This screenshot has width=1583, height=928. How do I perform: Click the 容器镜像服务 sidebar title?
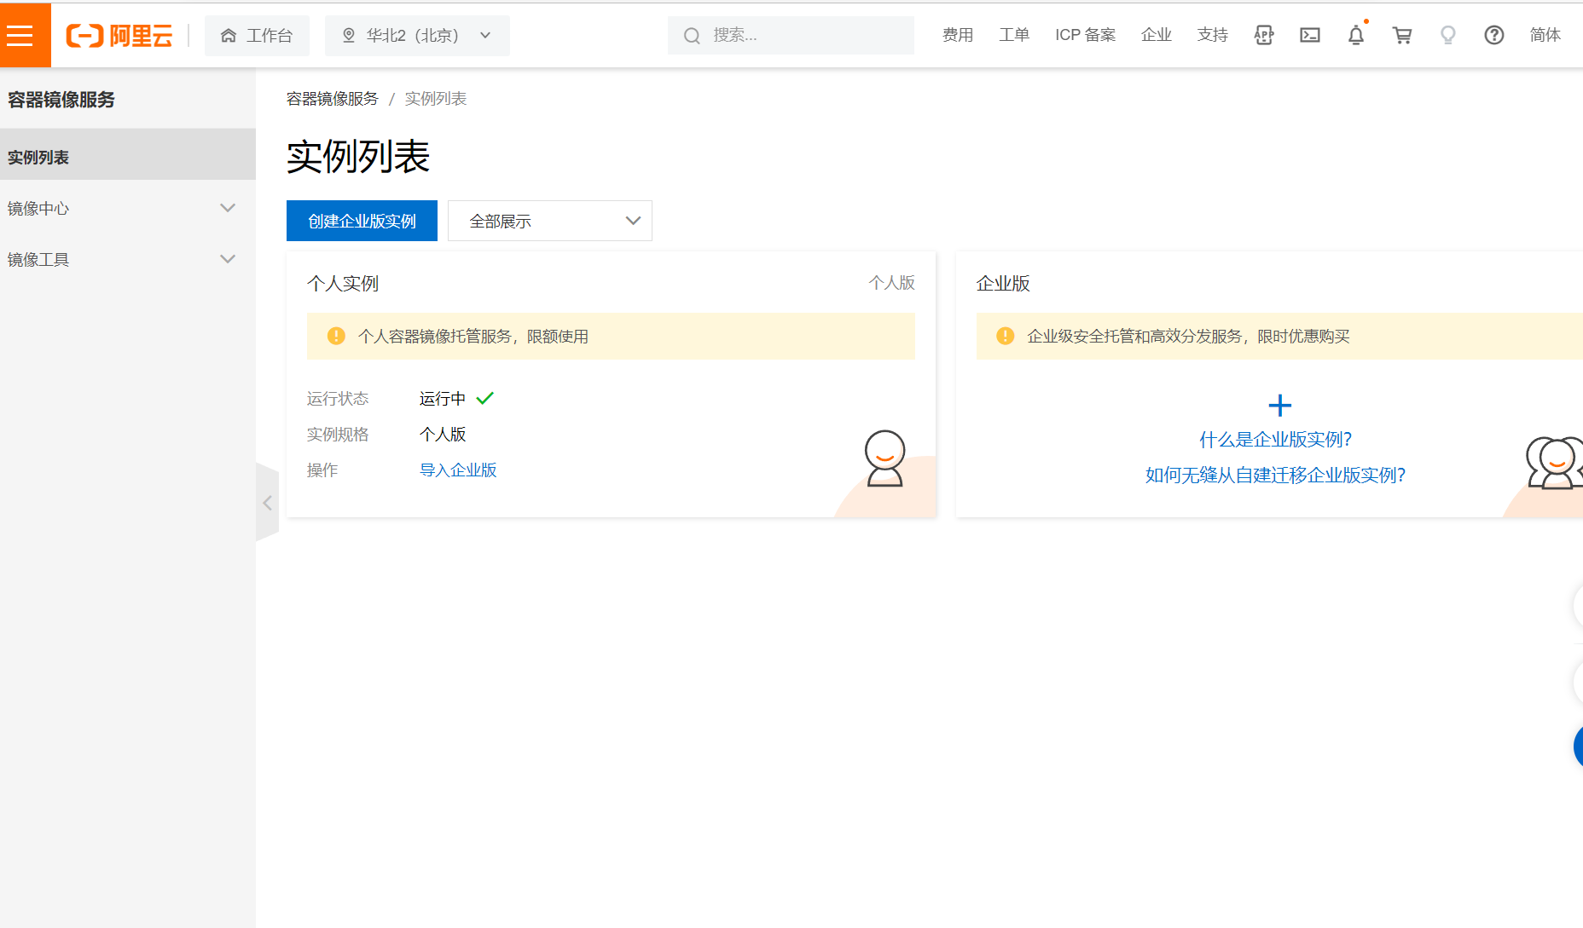click(x=61, y=100)
